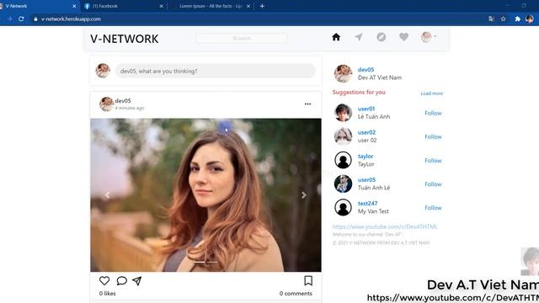Open browser extensions puzzle icon

tap(517, 19)
